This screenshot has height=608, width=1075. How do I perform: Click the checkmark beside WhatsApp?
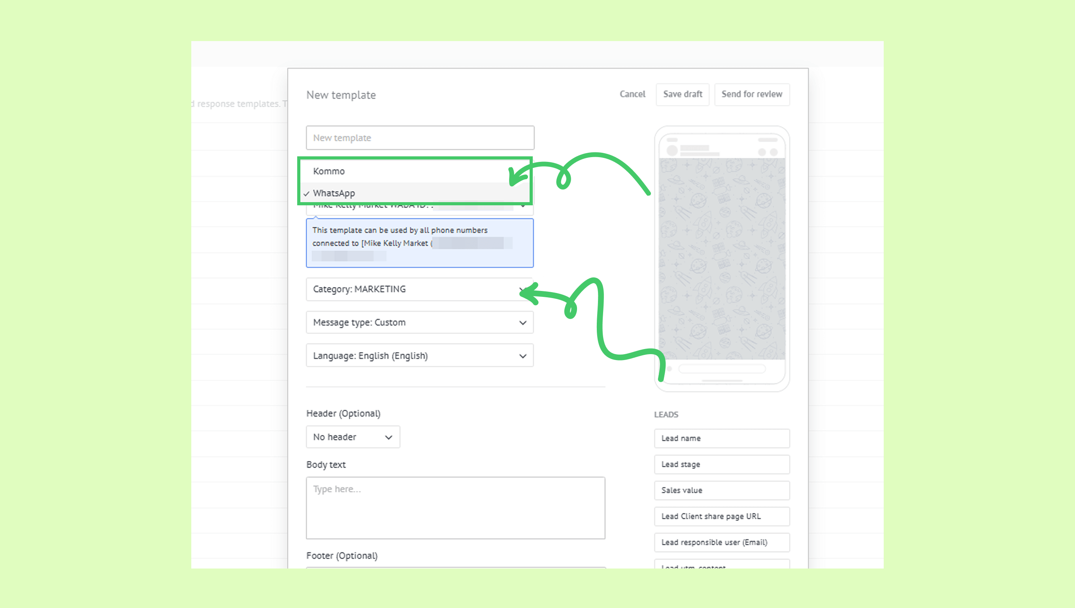click(306, 194)
